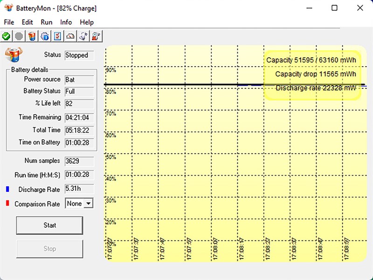Image resolution: width=373 pixels, height=280 pixels.
Task: Click the gray octagon stop monitoring icon
Action: (x=19, y=36)
